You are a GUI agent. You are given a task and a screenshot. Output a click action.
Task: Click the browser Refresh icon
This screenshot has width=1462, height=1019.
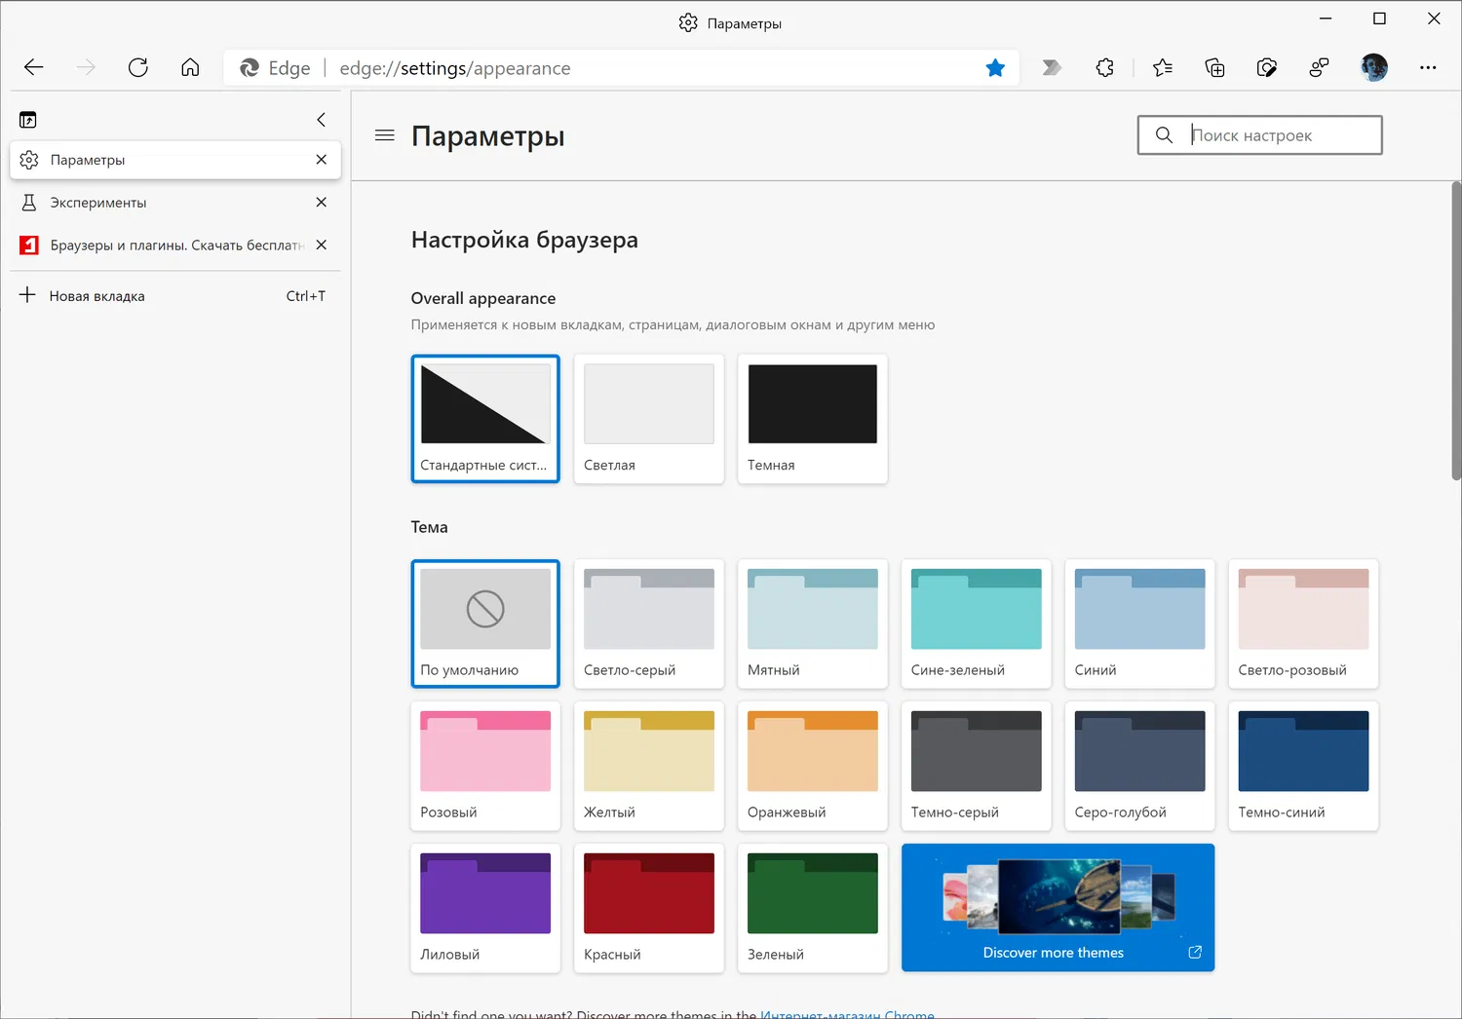(x=138, y=67)
